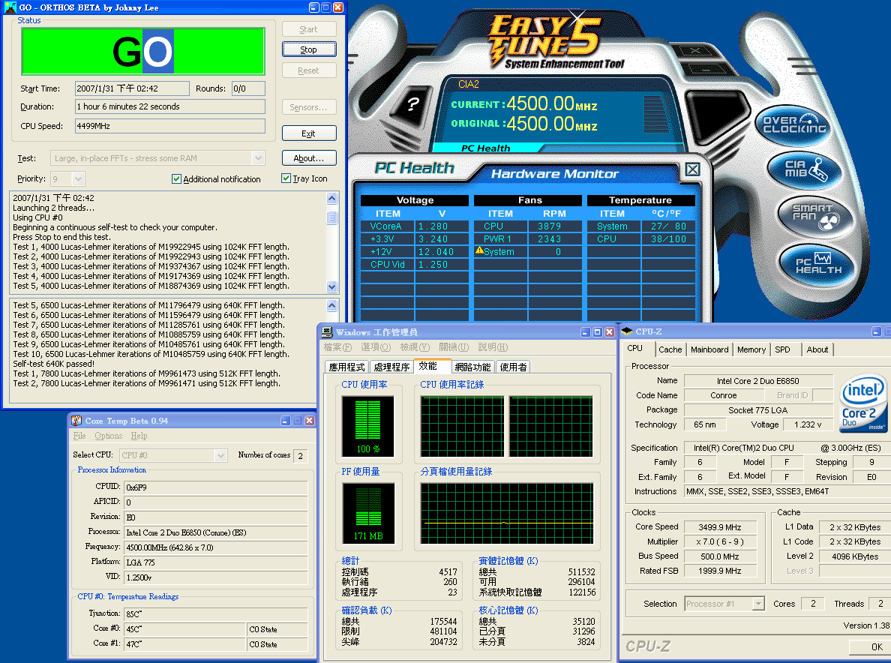
Task: Click the Intel Core 2 Duo logo
Action: pos(862,402)
